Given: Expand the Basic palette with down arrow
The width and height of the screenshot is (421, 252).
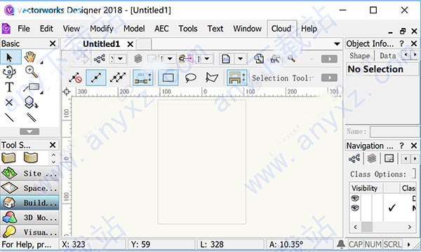Looking at the screenshot, I should (x=29, y=132).
